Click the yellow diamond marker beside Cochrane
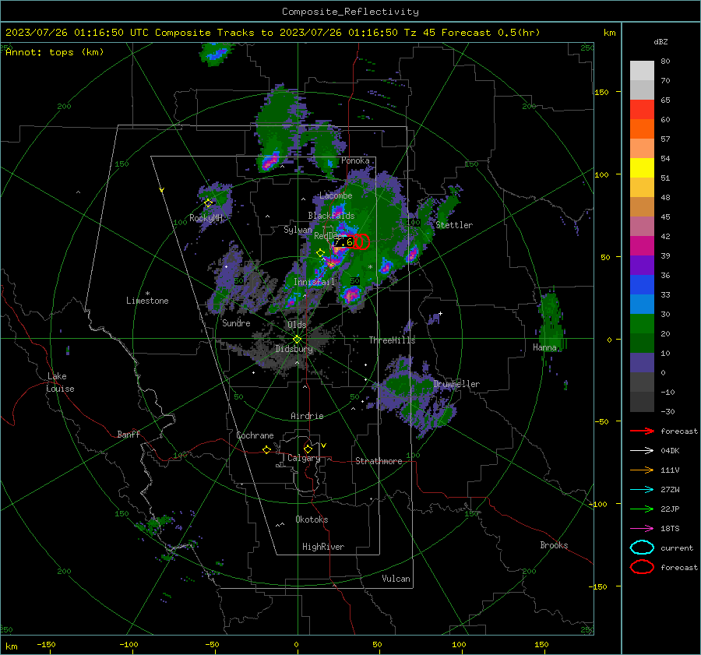The width and height of the screenshot is (701, 655). (x=267, y=450)
